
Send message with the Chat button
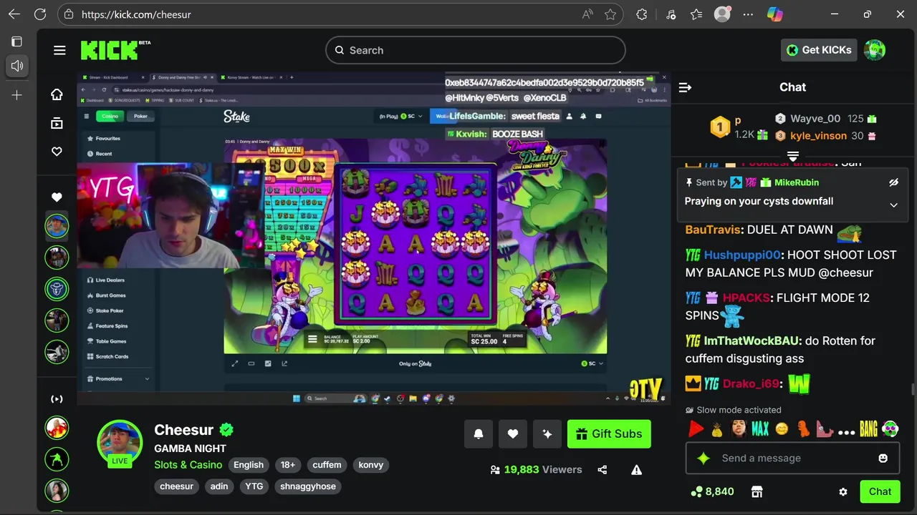click(880, 491)
